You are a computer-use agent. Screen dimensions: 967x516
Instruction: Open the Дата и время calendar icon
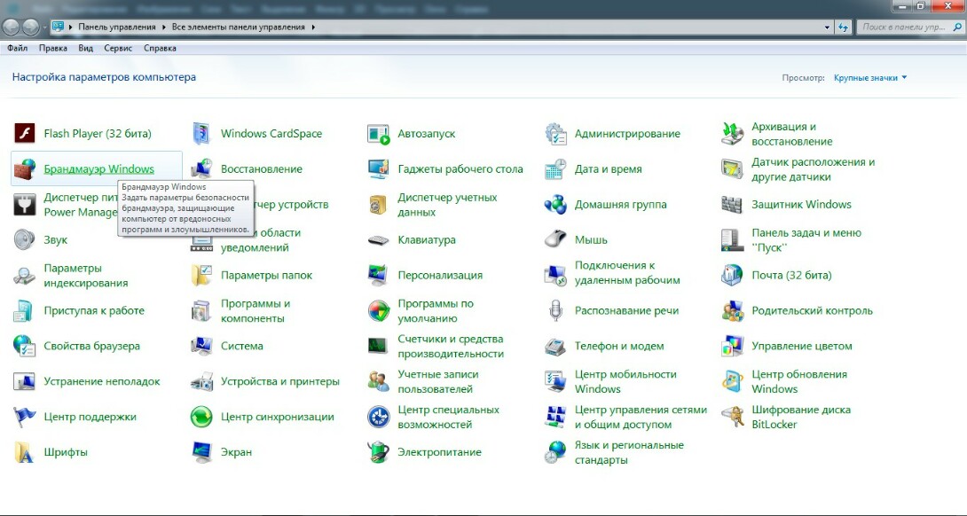(555, 169)
